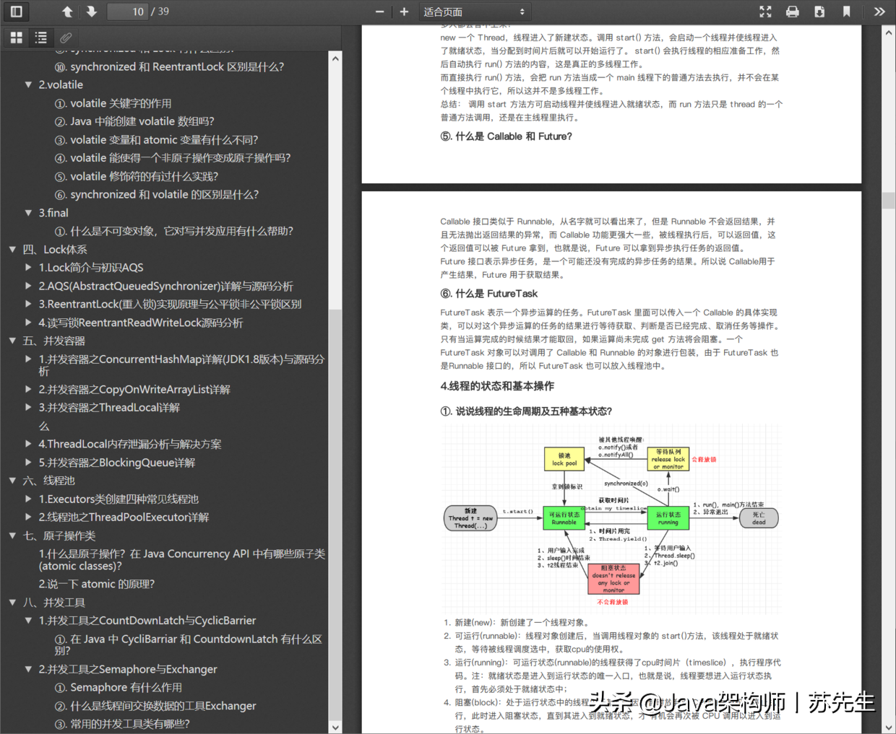
Task: Enter presentation mode
Action: [x=765, y=12]
